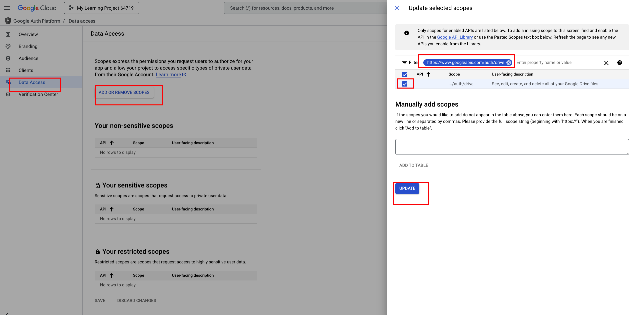Click the Google Drive files description cell
637x315 pixels.
[545, 84]
